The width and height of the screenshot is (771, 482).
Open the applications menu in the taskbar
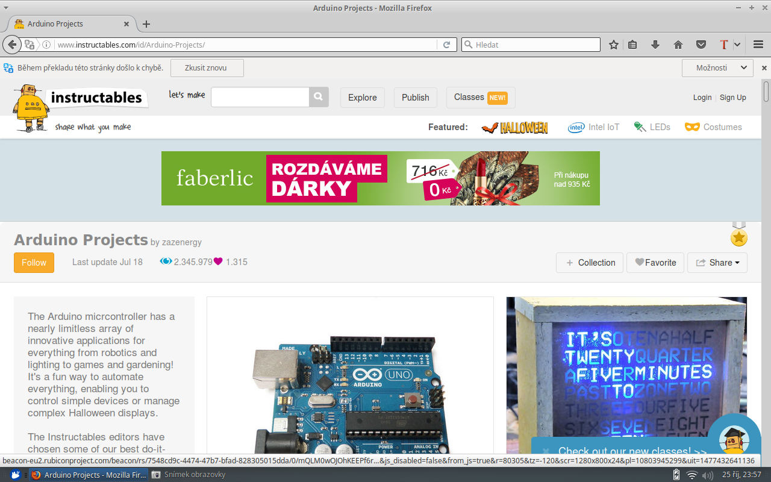(15, 475)
